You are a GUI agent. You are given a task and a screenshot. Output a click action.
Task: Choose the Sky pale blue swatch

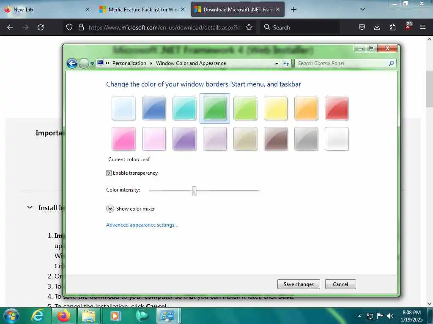point(123,108)
